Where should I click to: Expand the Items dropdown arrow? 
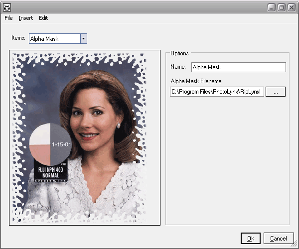[83, 38]
